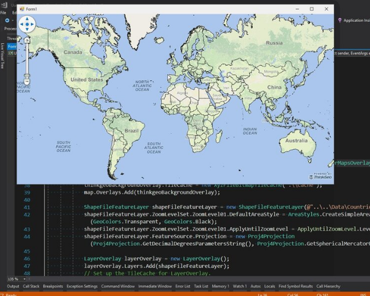
Task: Pan the map north using the navigation control
Action: tap(27, 18)
